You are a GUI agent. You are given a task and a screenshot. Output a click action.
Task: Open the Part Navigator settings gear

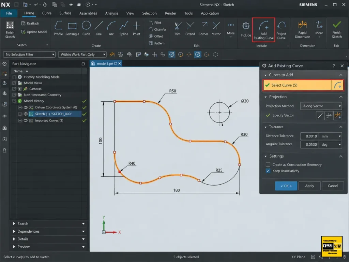(4, 64)
